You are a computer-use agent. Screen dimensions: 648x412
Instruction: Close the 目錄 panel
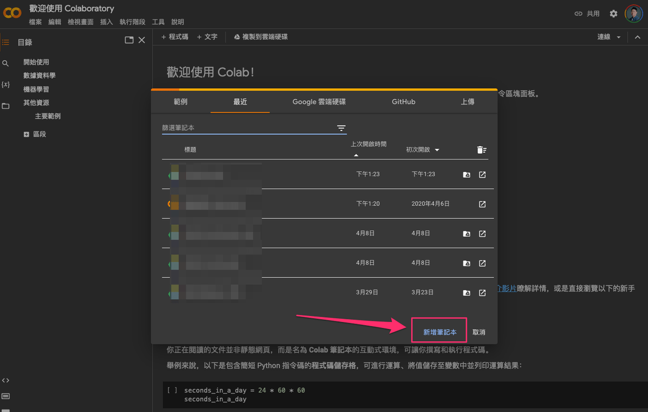[x=141, y=40]
